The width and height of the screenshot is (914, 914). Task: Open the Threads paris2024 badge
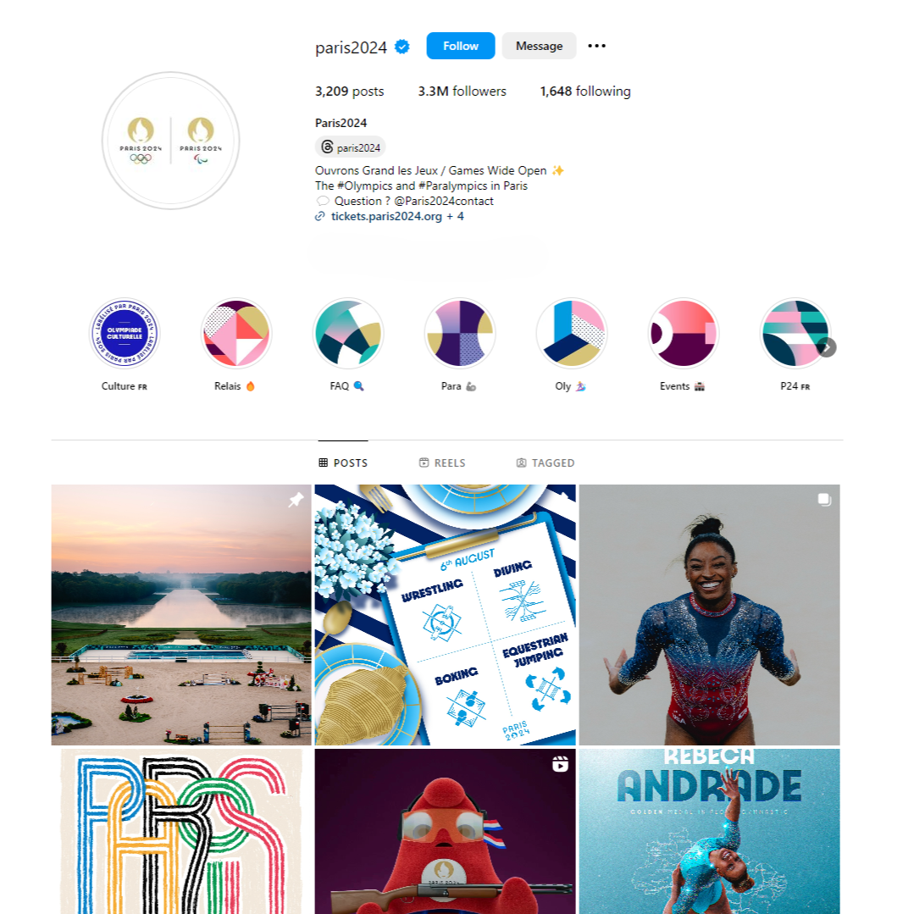pos(351,147)
